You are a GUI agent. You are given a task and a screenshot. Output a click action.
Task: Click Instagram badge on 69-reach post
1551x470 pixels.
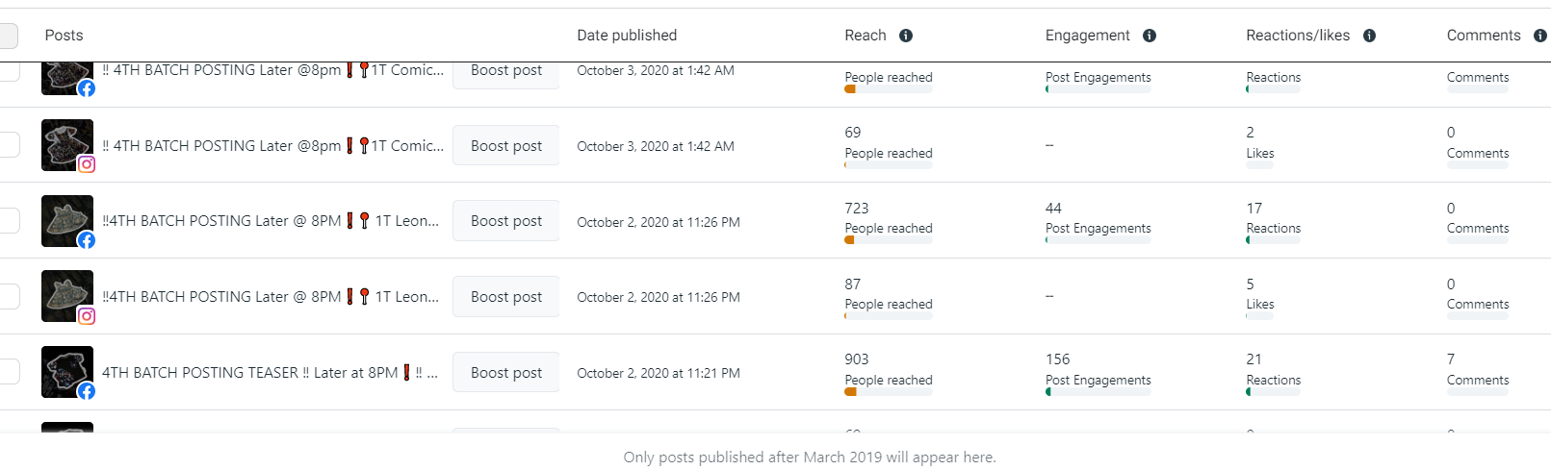pyautogui.click(x=87, y=164)
